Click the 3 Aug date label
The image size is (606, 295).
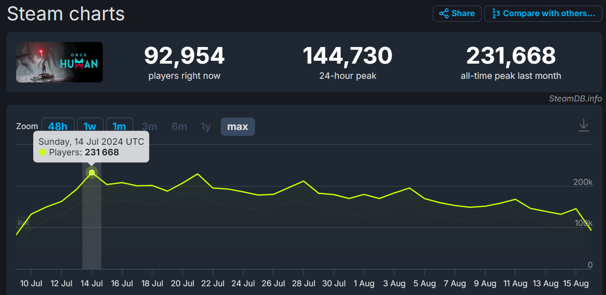tap(394, 283)
